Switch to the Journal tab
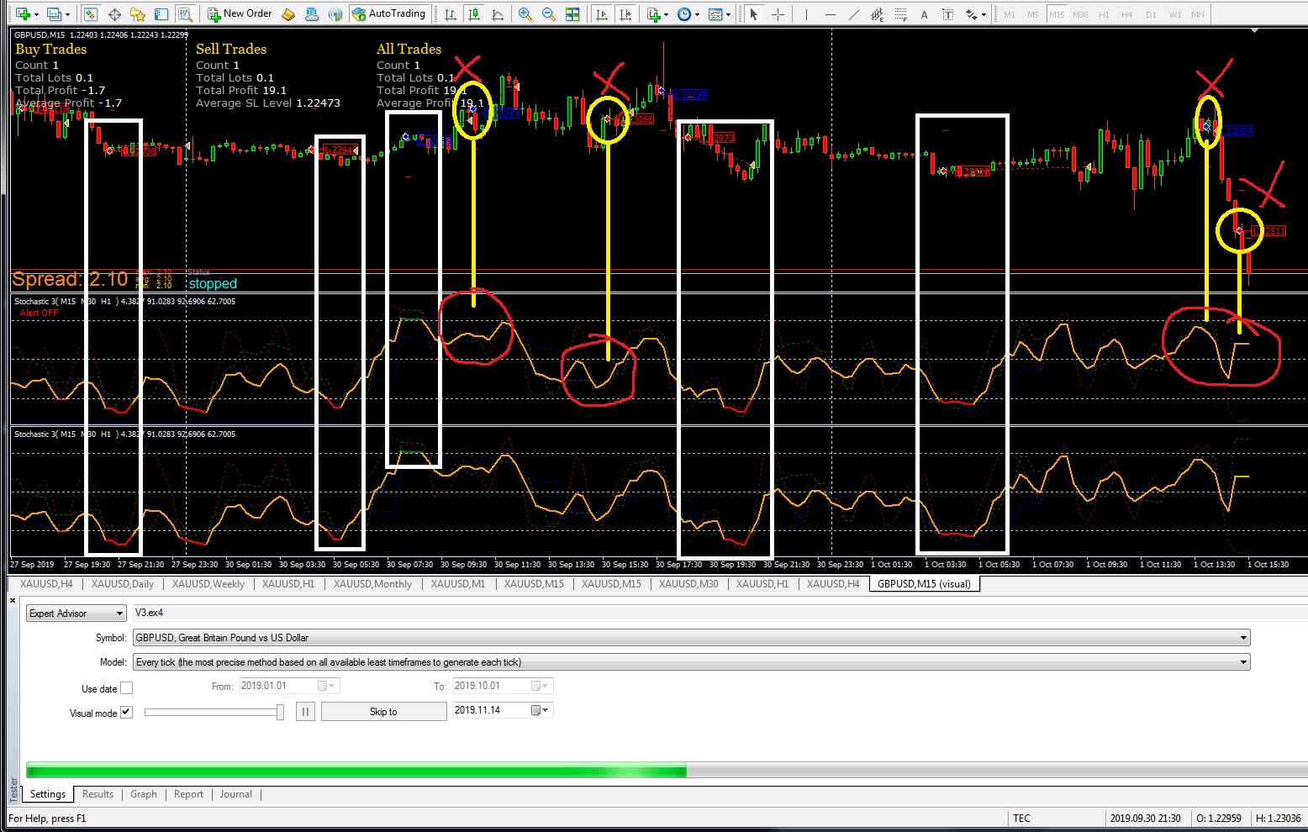1308x832 pixels. coord(236,794)
